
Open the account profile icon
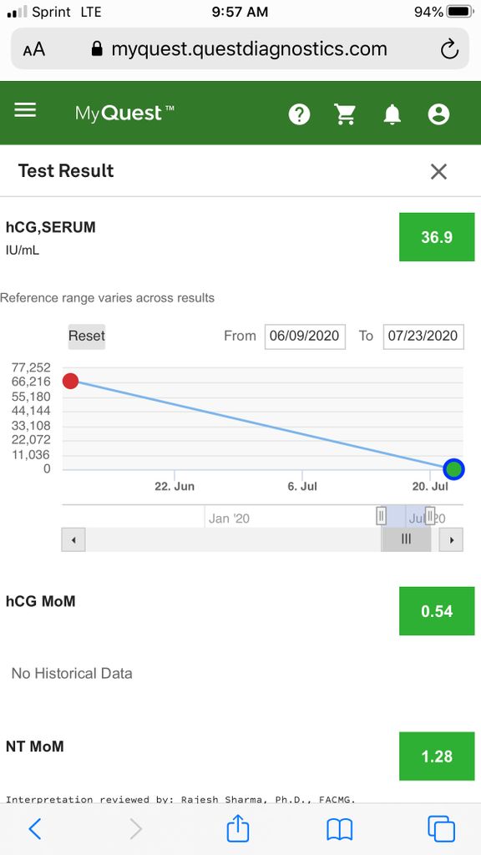point(438,114)
